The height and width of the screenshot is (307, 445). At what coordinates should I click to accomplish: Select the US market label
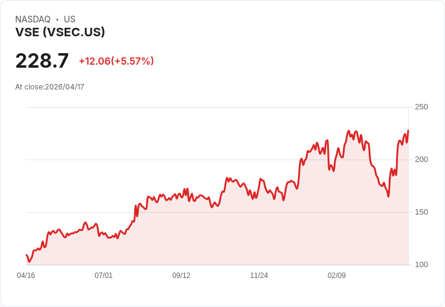click(70, 19)
